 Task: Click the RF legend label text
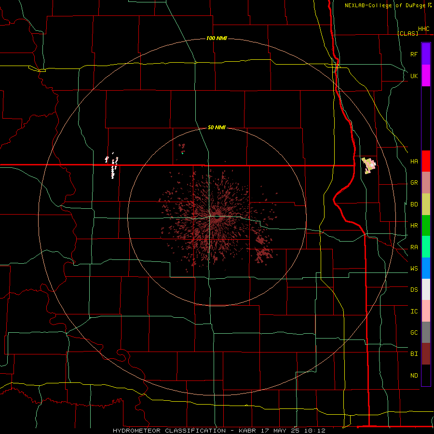point(414,54)
